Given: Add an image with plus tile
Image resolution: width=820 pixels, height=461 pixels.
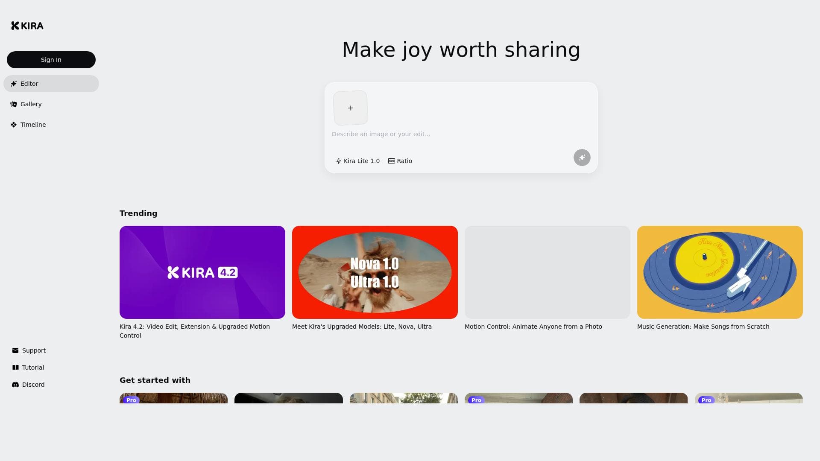Looking at the screenshot, I should 350,108.
